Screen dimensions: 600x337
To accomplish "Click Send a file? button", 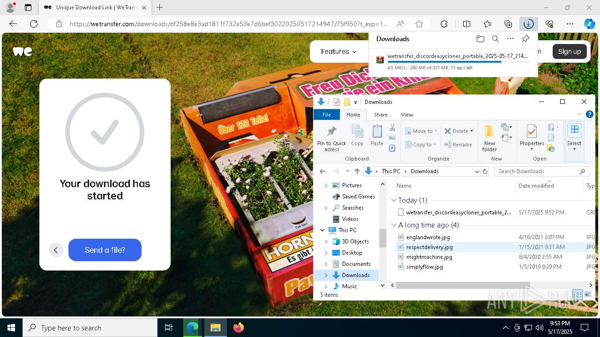I will 105,250.
